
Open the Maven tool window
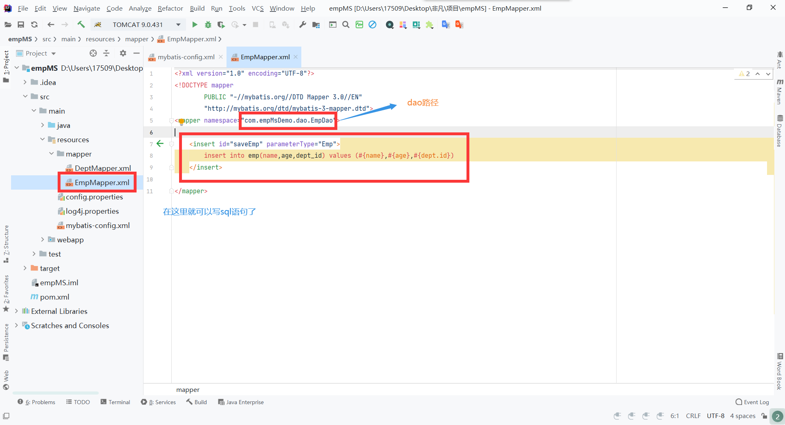pos(780,92)
